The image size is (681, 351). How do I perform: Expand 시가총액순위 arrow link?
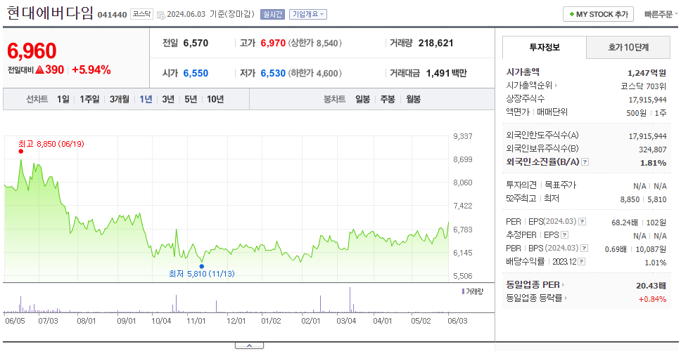click(x=532, y=86)
